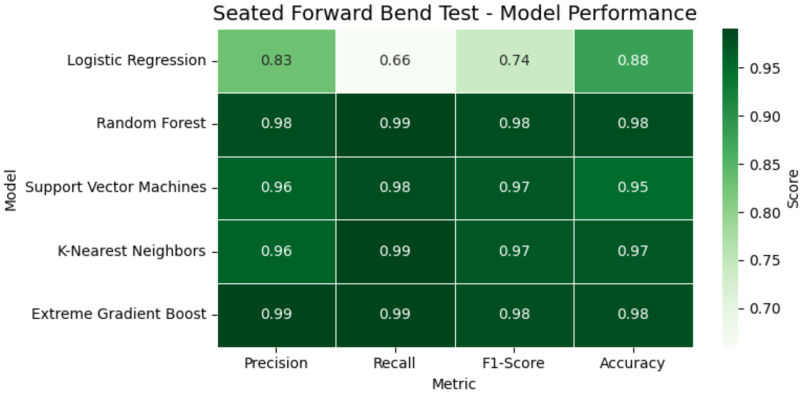Click the 0.85 colorbar tick label
The width and height of the screenshot is (804, 395).
coord(765,165)
